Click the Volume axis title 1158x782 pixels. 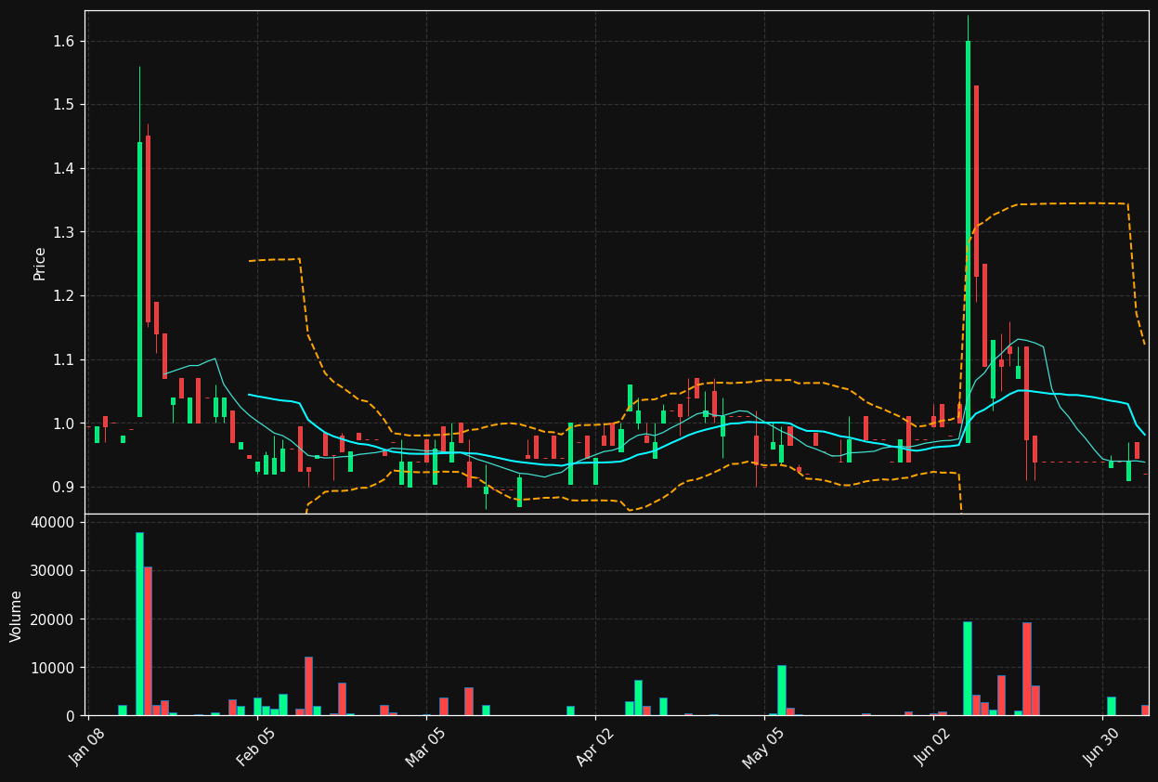(17, 616)
